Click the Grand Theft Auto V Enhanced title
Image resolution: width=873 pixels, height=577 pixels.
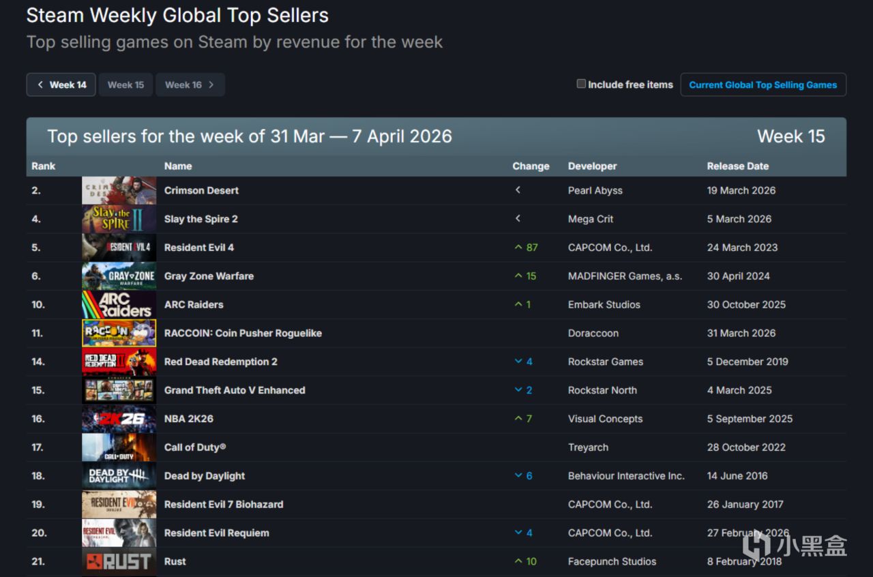pyautogui.click(x=234, y=391)
